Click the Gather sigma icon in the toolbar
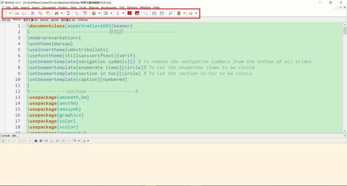Image resolution: width=347 pixels, height=186 pixels. click(85, 13)
